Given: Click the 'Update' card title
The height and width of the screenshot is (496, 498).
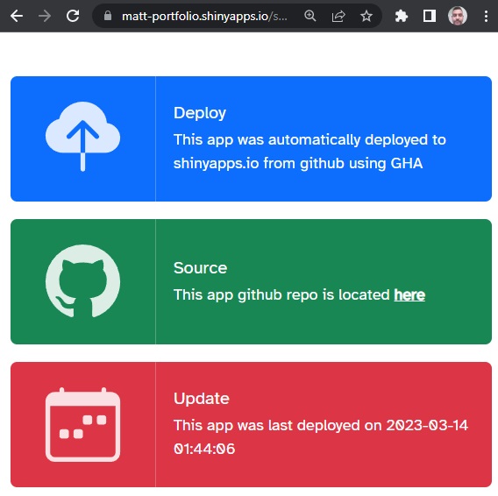Looking at the screenshot, I should point(202,399).
